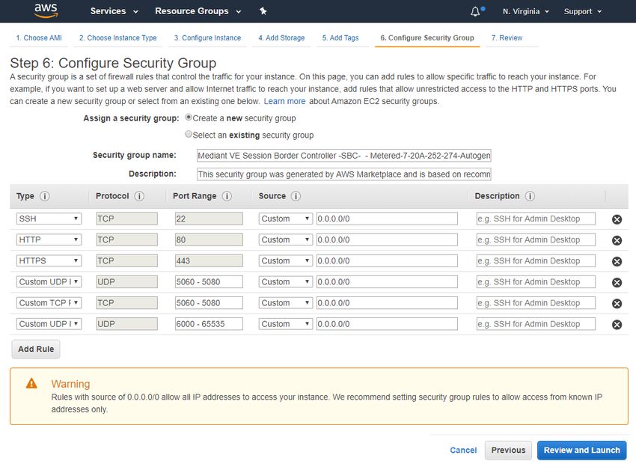Edit the HTTPS rule source CIDR field
Screen dimensions: 636x470
tap(387, 261)
